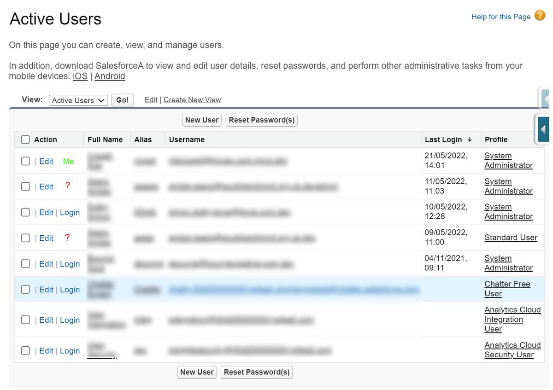This screenshot has width=553, height=390.
Task: Click the green 'Me' label
Action: tap(68, 161)
